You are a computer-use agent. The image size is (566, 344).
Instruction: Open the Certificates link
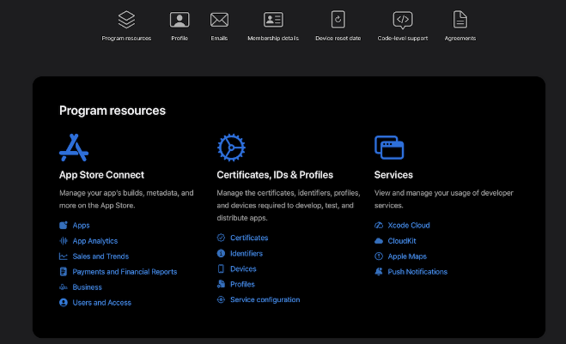pos(249,238)
